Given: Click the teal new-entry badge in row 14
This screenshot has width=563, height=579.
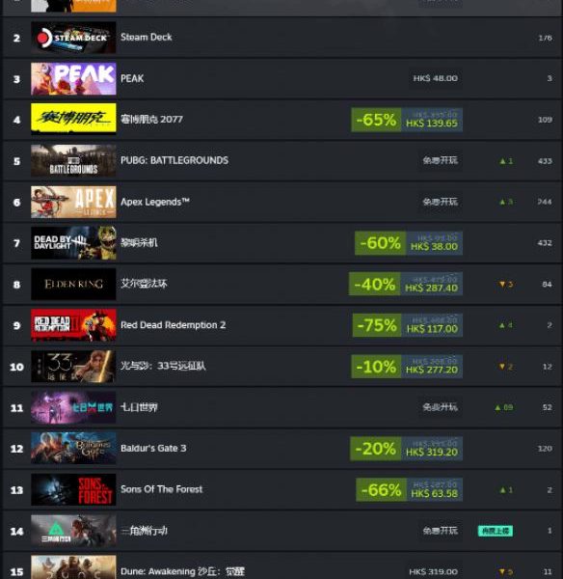Looking at the screenshot, I should 496,531.
